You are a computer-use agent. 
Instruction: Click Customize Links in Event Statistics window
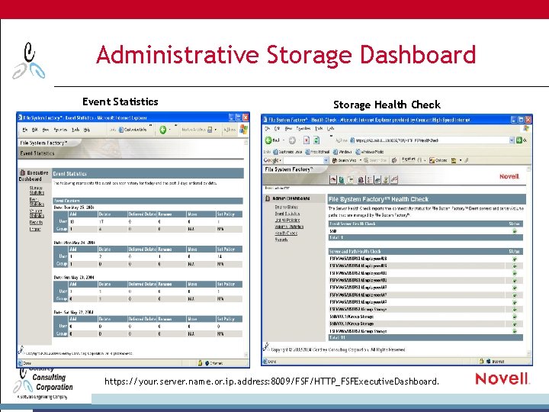(x=133, y=130)
